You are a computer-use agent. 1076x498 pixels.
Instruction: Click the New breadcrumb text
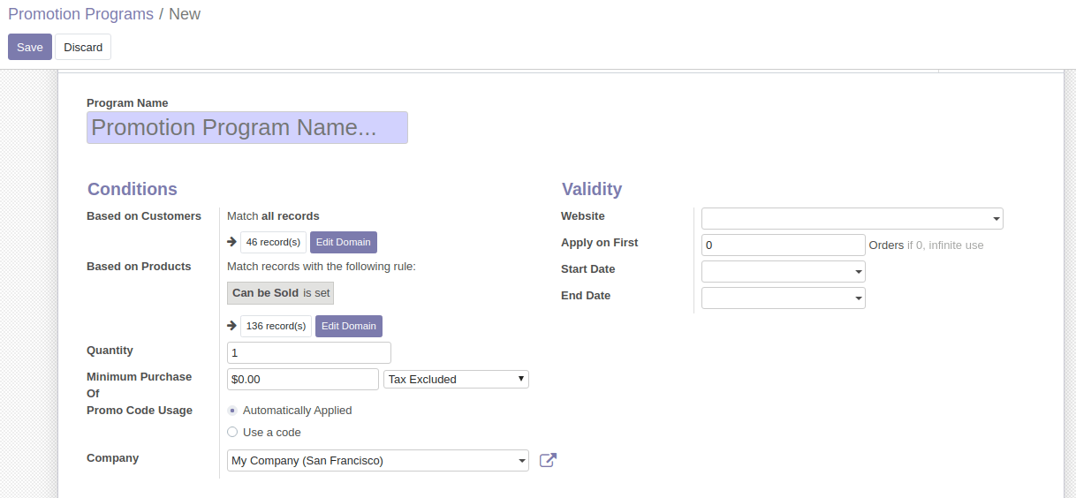tap(185, 14)
